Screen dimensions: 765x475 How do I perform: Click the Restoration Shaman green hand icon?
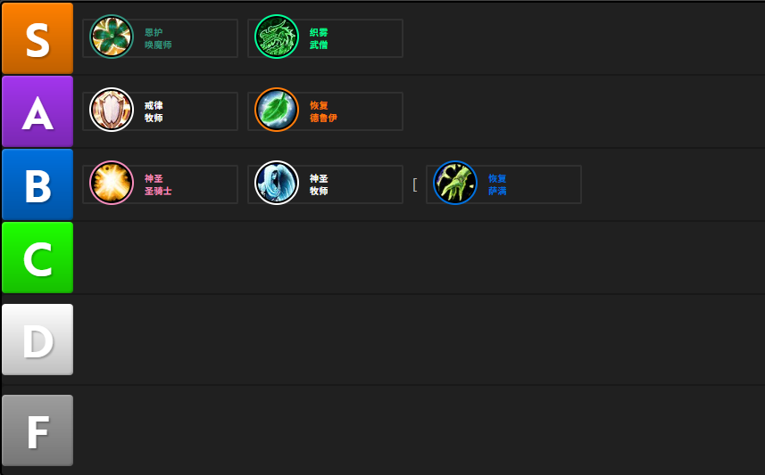pos(455,183)
